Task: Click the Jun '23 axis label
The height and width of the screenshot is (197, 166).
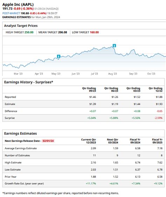Action: (76, 74)
